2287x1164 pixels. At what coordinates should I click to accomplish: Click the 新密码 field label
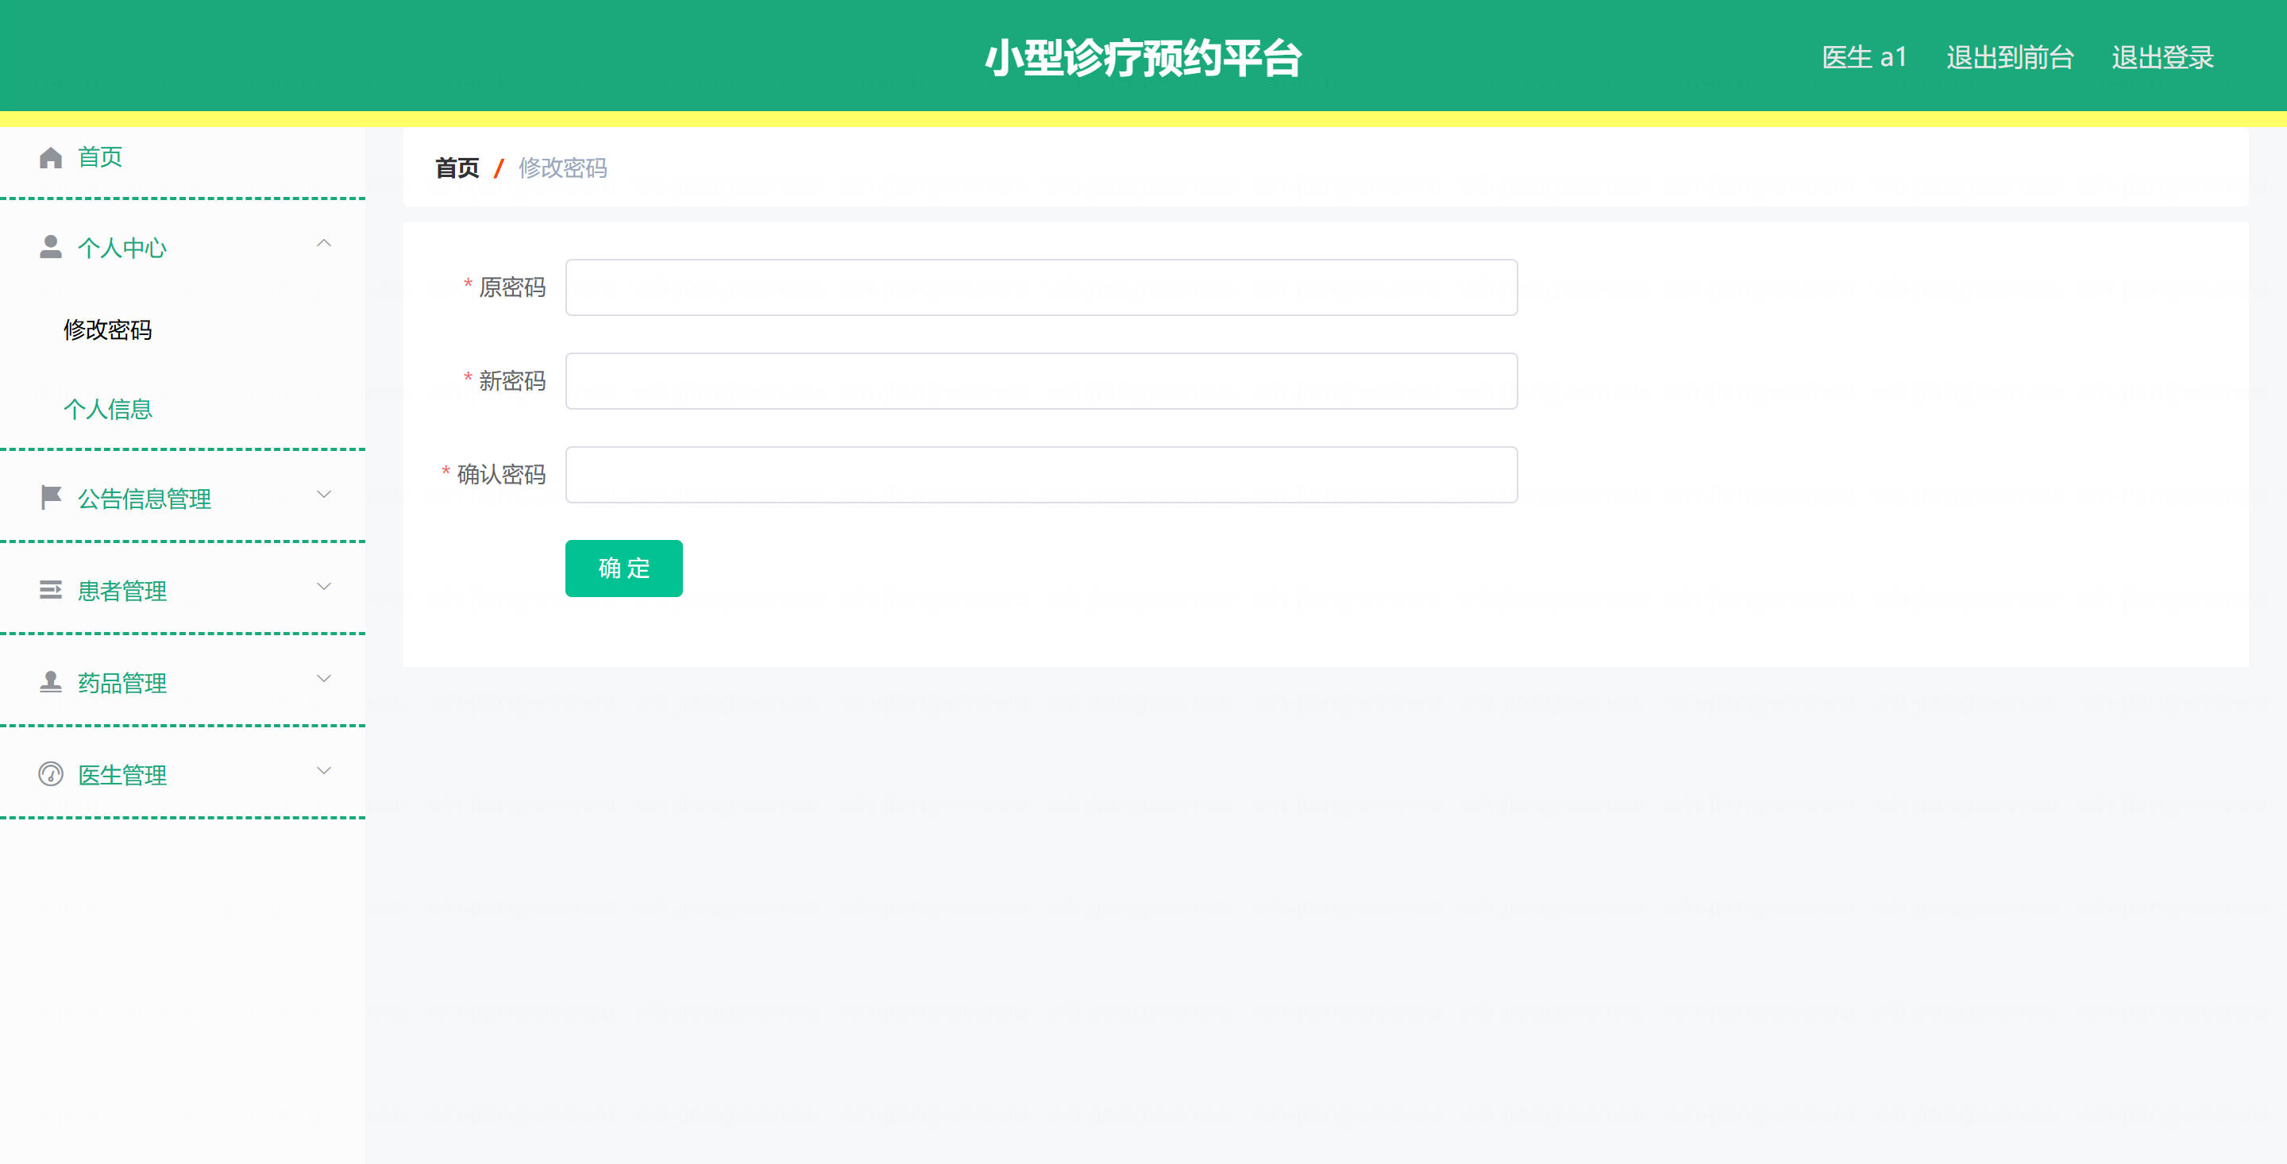pyautogui.click(x=512, y=381)
